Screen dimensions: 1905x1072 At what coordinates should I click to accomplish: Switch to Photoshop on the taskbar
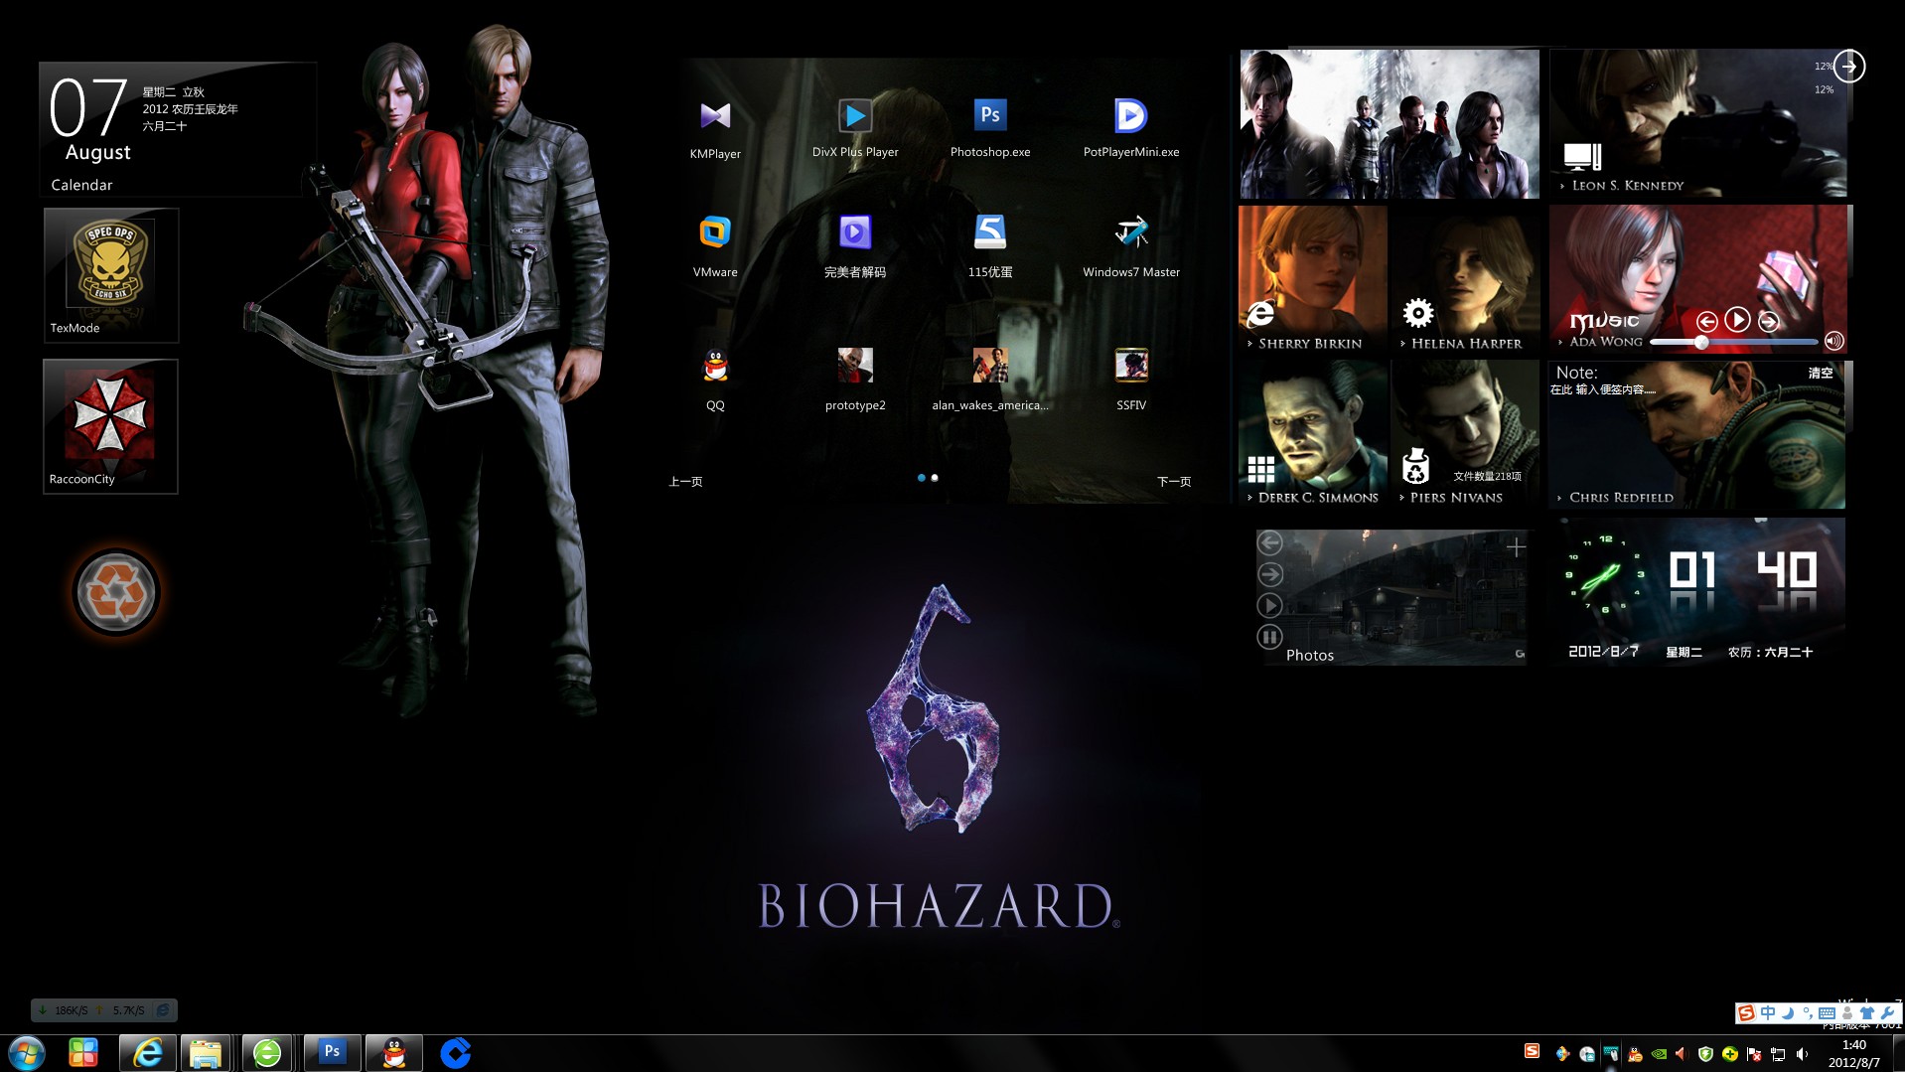coord(332,1052)
